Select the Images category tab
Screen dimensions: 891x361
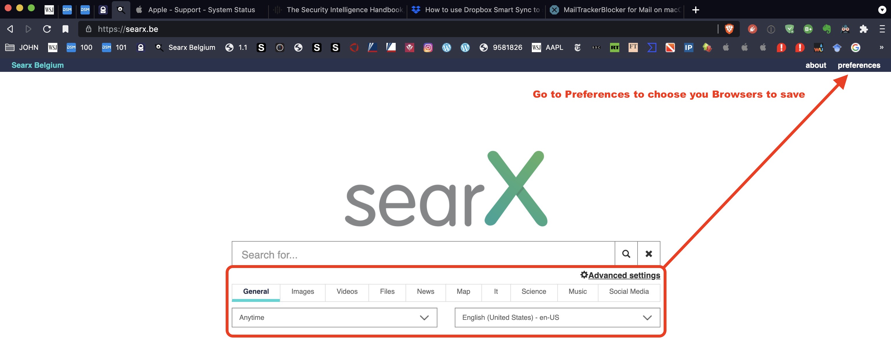302,291
